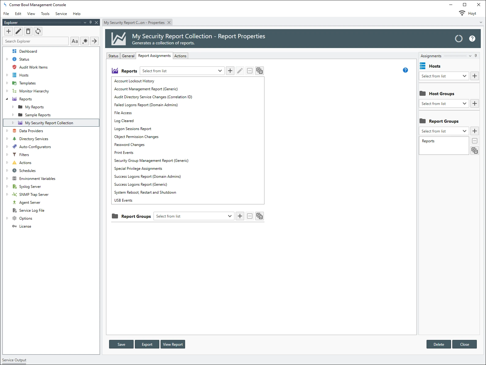Expand the Data Providers tree node

pos(7,131)
